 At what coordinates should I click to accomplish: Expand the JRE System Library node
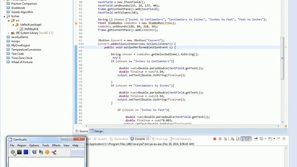(9, 33)
